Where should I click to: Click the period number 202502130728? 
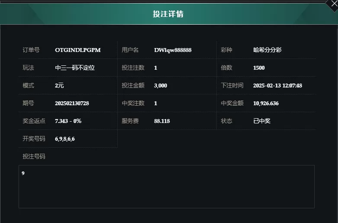point(72,103)
